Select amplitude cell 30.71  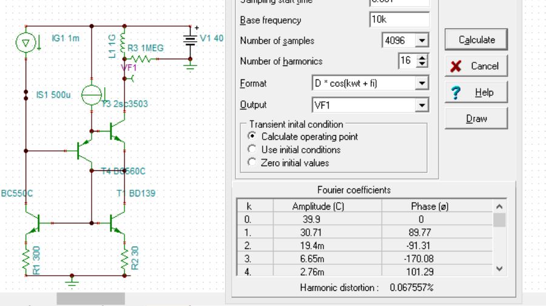click(x=328, y=232)
